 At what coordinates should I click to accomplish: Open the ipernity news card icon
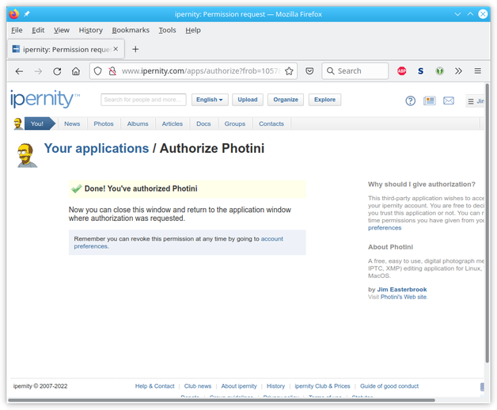pyautogui.click(x=430, y=101)
